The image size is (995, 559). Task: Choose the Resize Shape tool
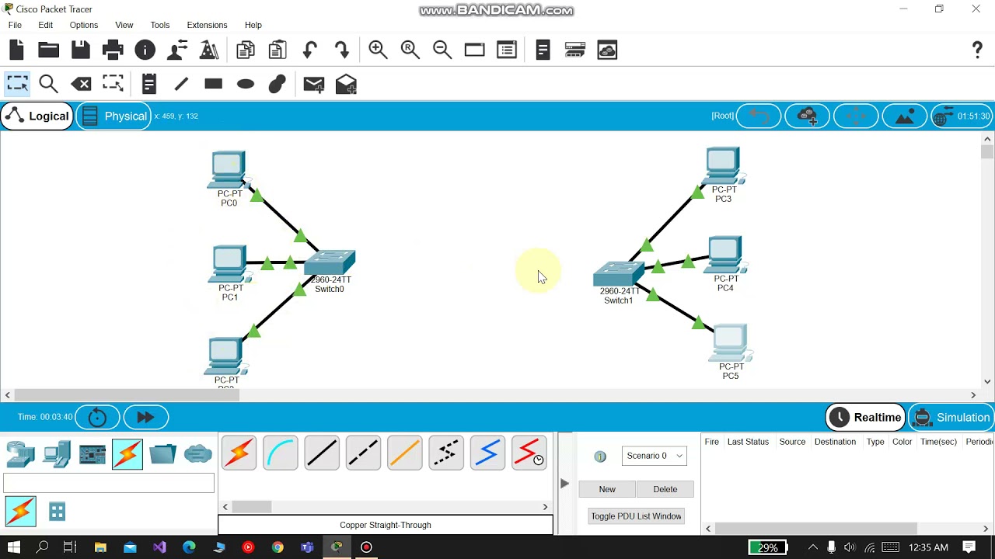pos(113,84)
